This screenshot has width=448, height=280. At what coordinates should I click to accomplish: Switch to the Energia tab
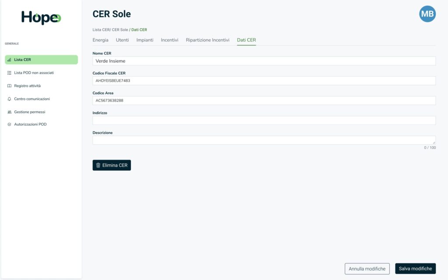(100, 40)
